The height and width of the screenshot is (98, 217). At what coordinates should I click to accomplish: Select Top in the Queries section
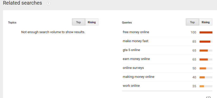tap(192, 22)
